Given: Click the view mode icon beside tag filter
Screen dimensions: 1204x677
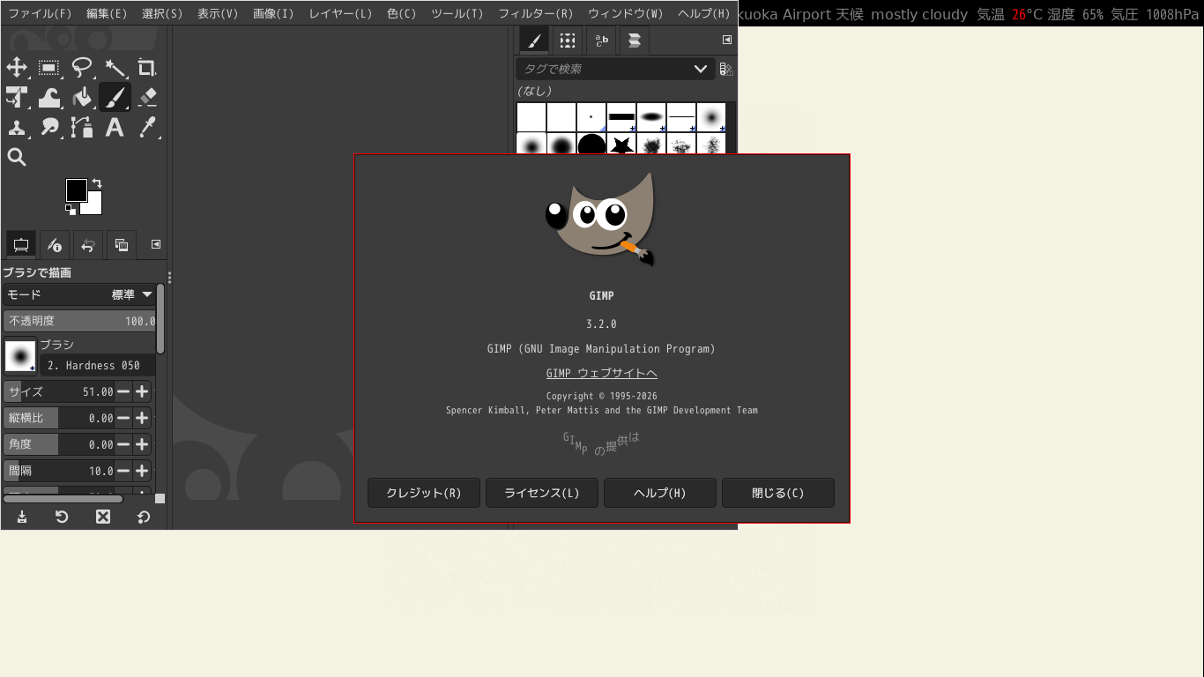Looking at the screenshot, I should point(726,69).
